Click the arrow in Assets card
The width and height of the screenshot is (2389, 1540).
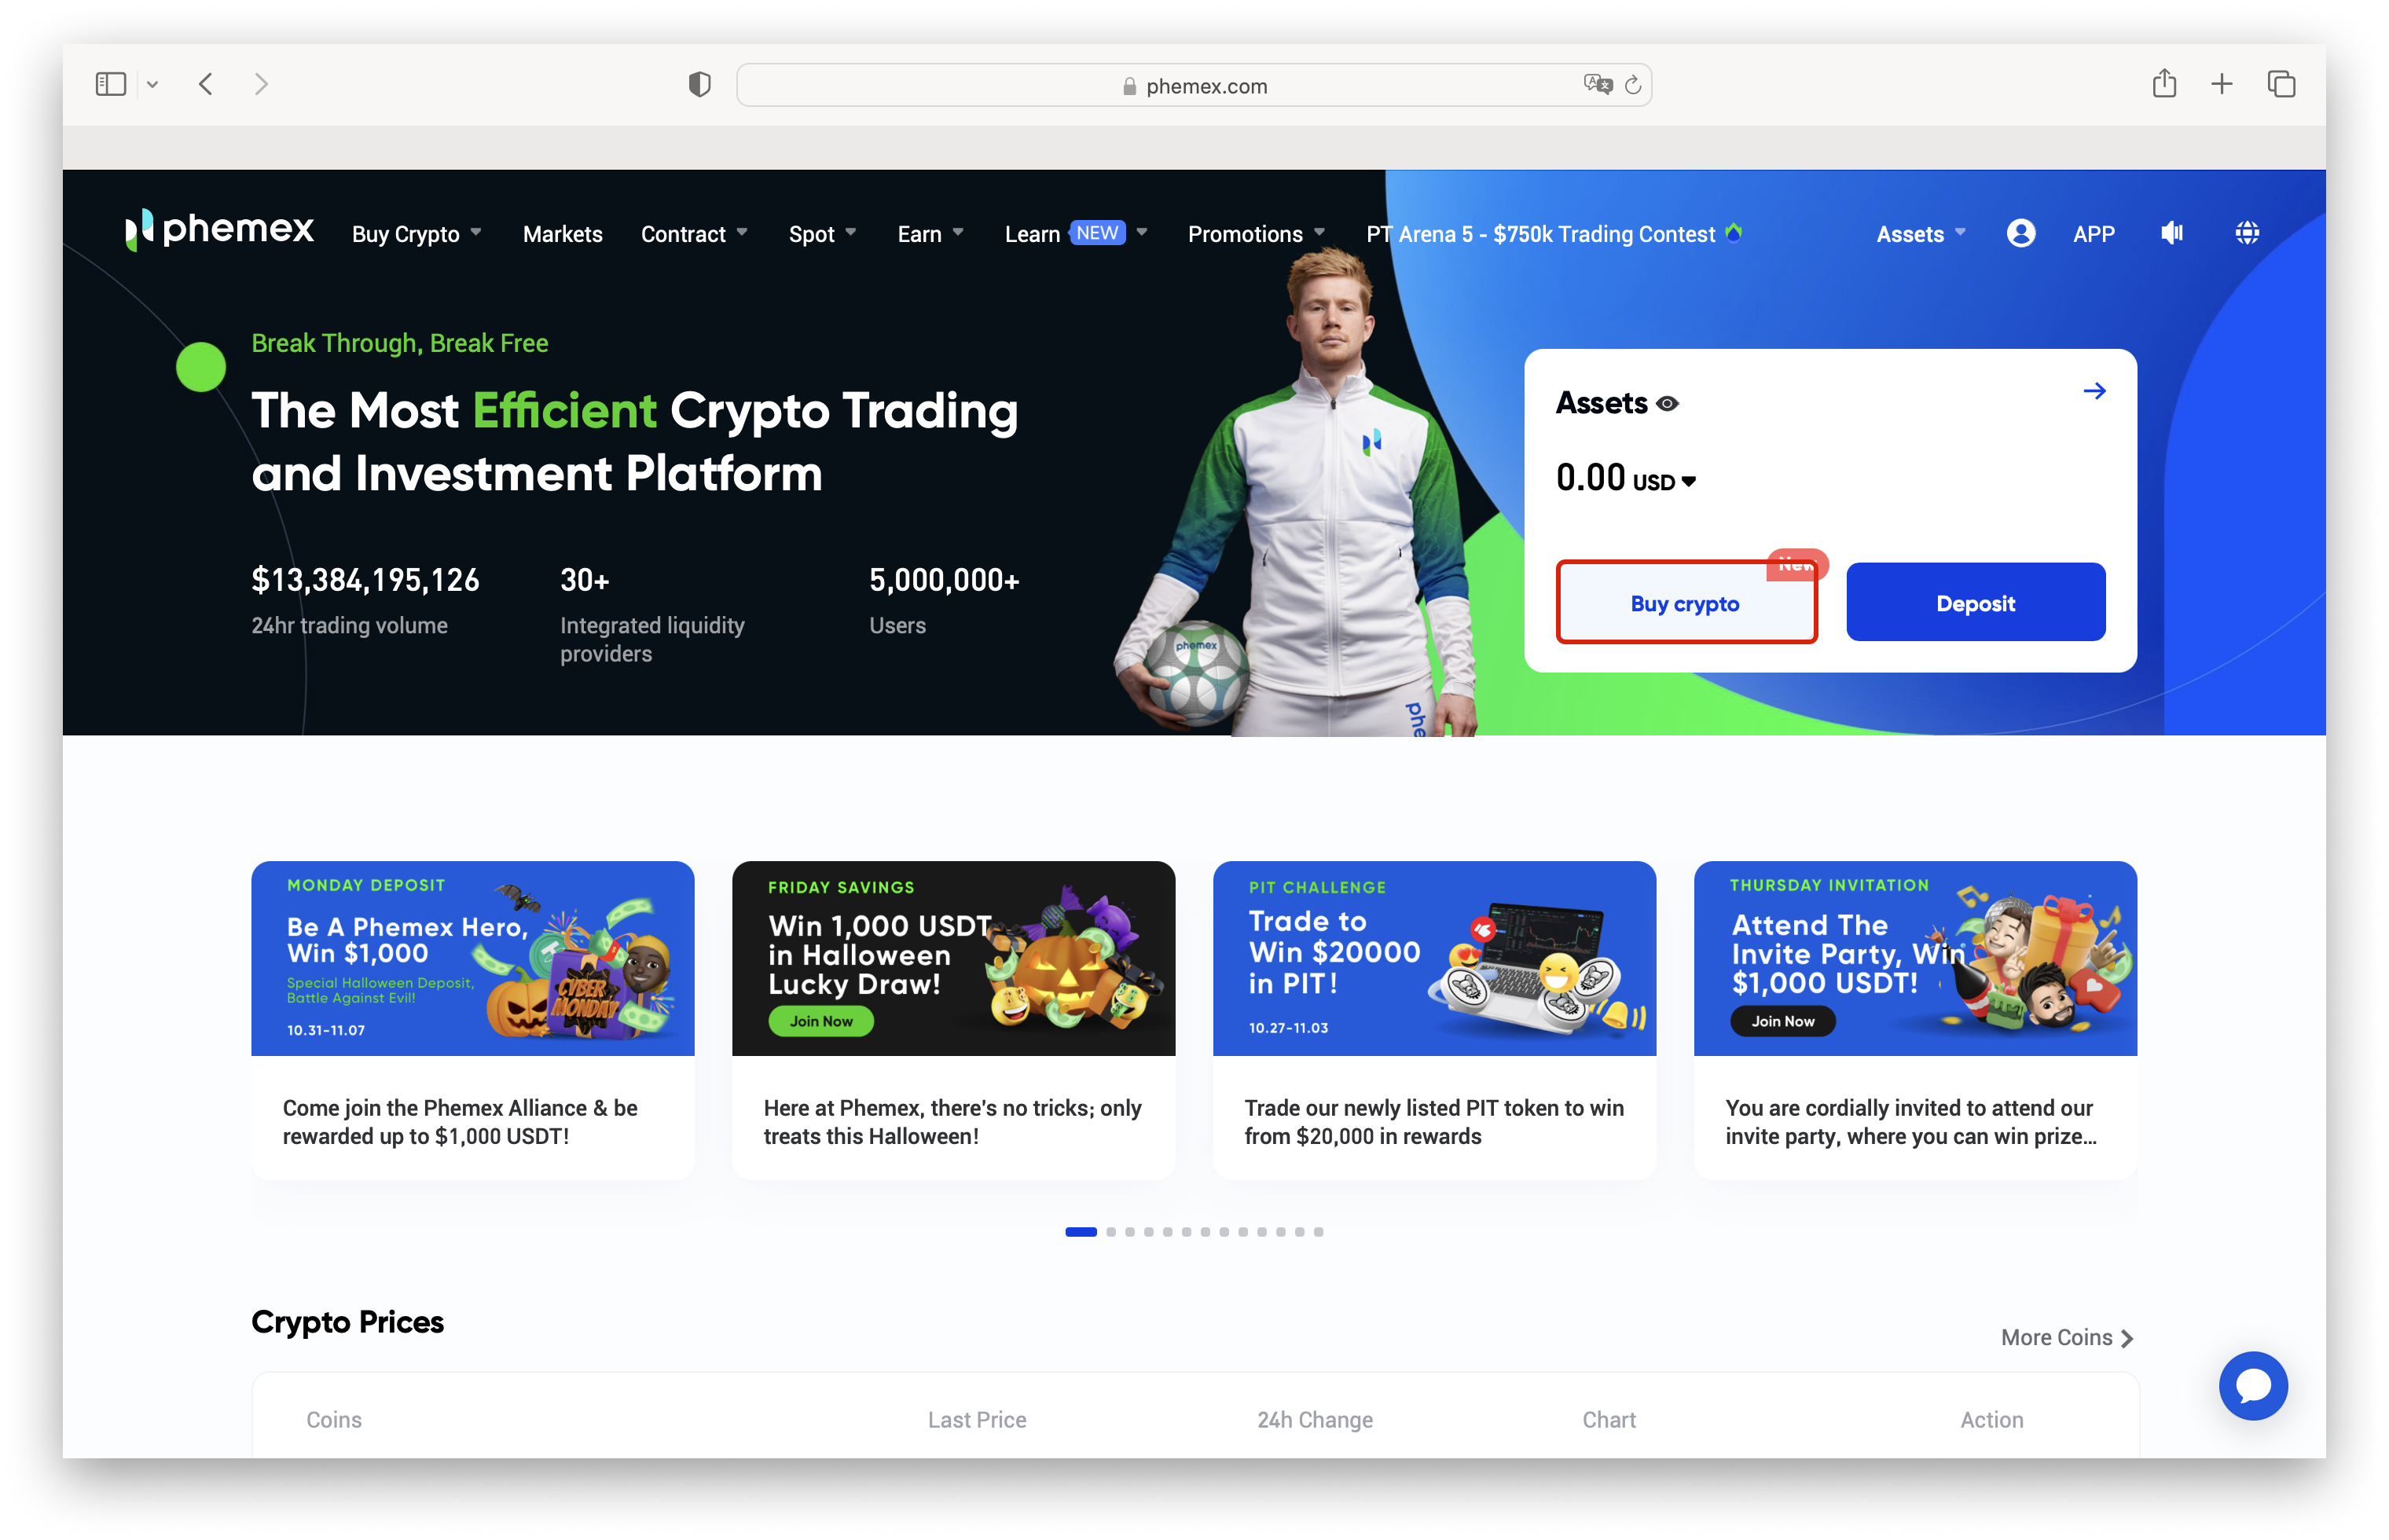click(x=2094, y=391)
